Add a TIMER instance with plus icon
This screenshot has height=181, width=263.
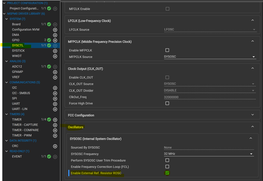(55, 120)
